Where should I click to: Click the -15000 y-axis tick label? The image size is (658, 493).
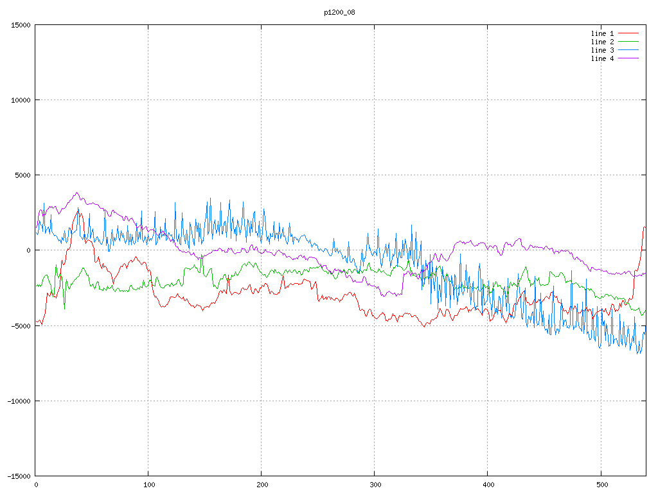(x=18, y=476)
